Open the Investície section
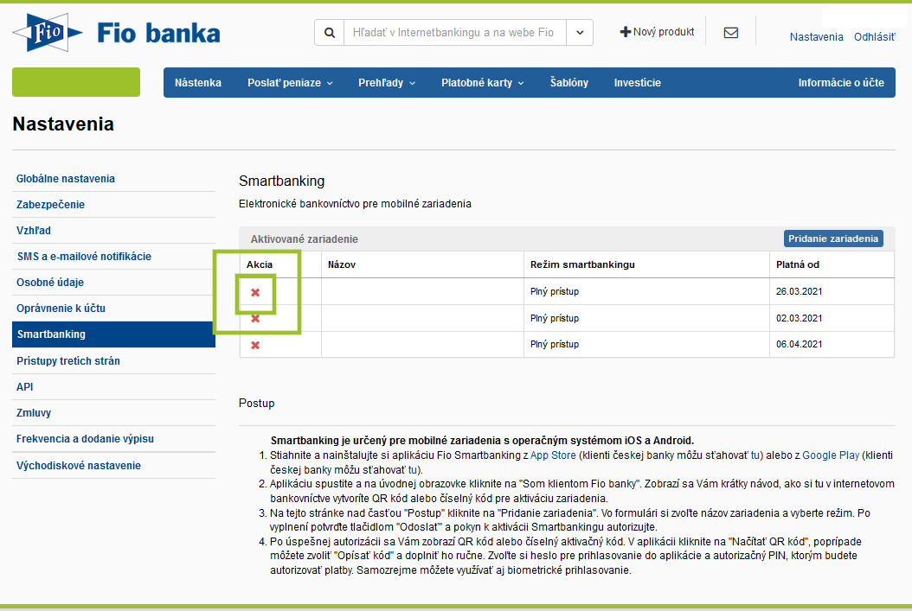Viewport: 912px width, 611px height. (638, 82)
